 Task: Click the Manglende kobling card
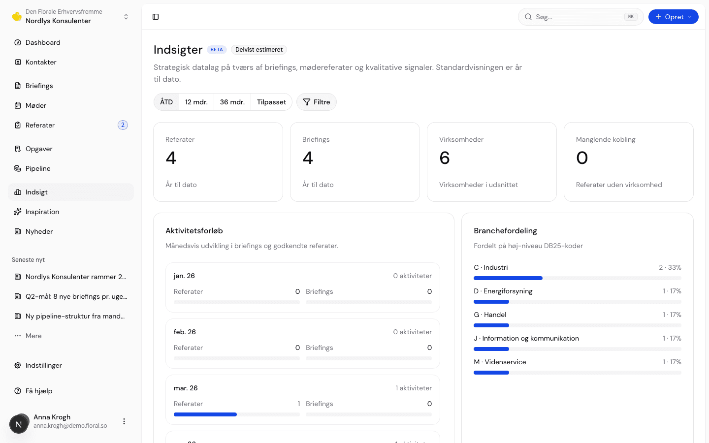click(629, 162)
